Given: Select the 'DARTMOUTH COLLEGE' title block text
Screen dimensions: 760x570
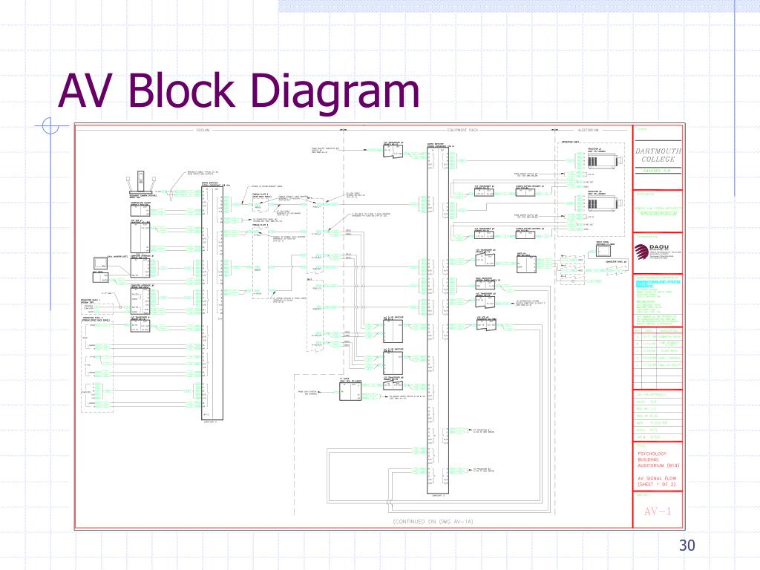Looking at the screenshot, I should pos(658,155).
